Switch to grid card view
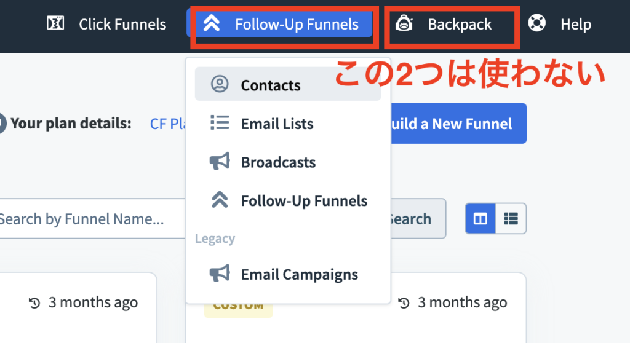Viewport: 630px width, 343px height. point(480,218)
